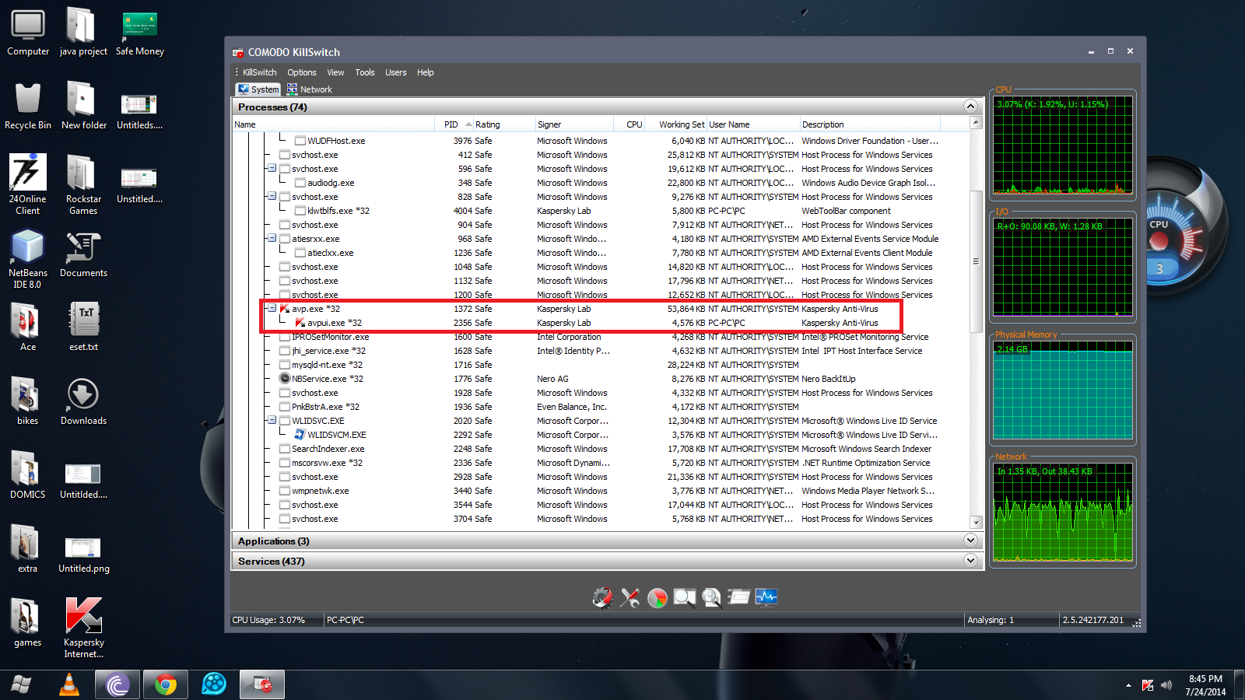This screenshot has width=1245, height=700.
Task: Click the blue monitor graph toolbar icon
Action: pyautogui.click(x=766, y=597)
